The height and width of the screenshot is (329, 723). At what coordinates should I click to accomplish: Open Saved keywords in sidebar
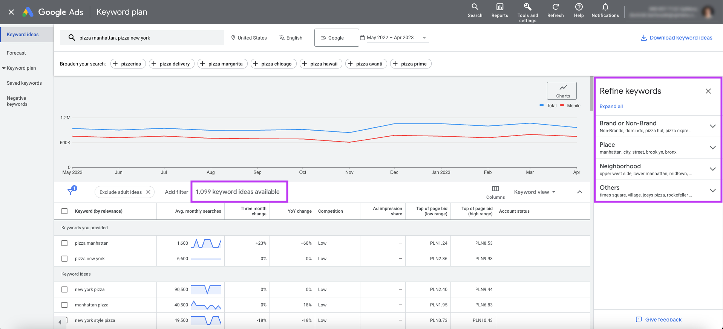pyautogui.click(x=24, y=83)
